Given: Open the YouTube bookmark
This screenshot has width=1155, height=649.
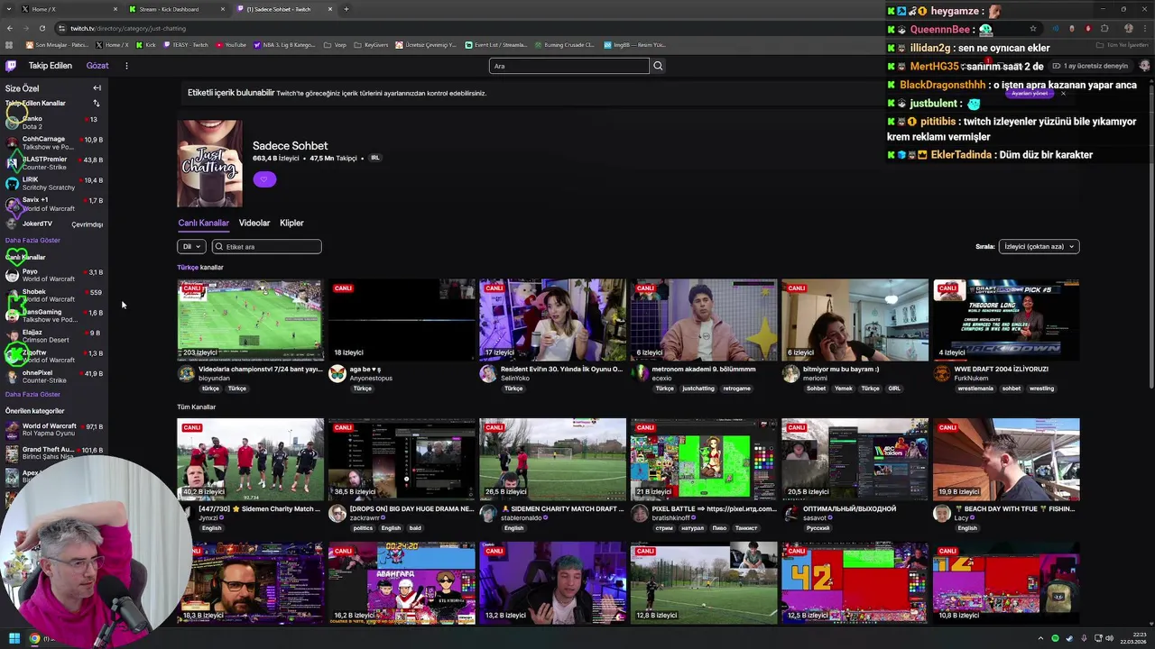Looking at the screenshot, I should coord(231,44).
